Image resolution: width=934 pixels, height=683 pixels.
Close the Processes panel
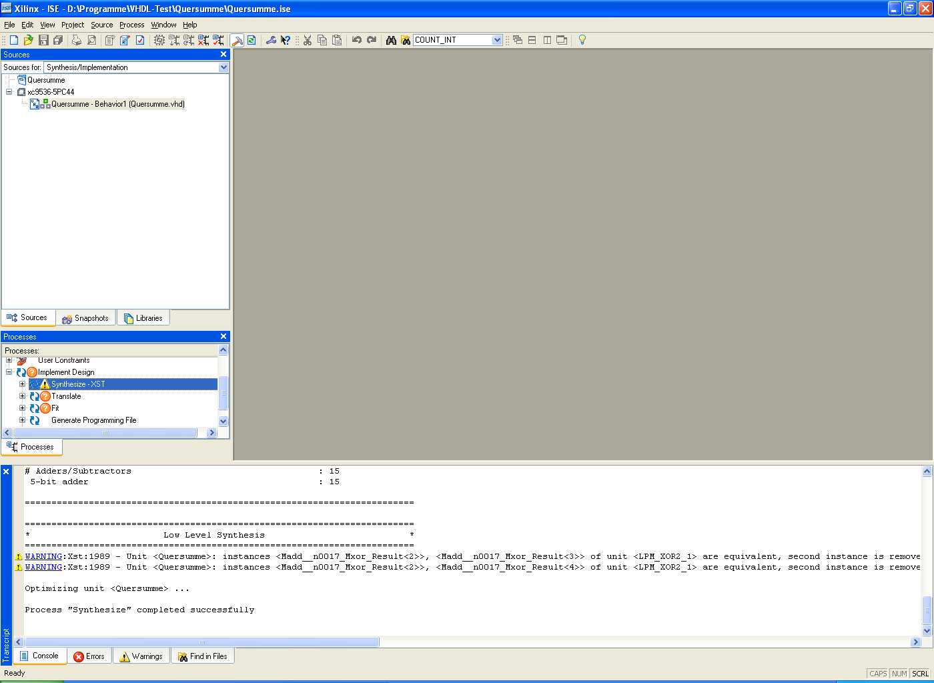coord(223,337)
